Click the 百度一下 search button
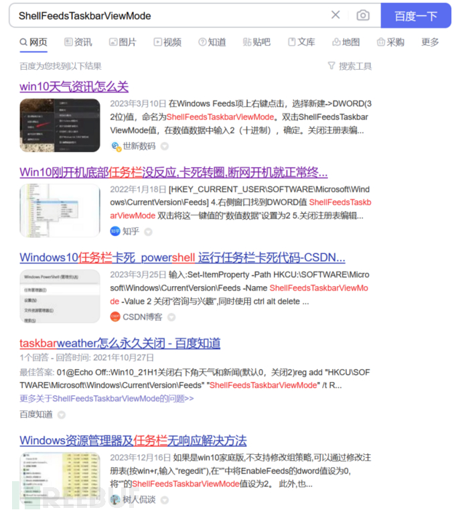Screen dimensions: 462x514 click(x=416, y=15)
